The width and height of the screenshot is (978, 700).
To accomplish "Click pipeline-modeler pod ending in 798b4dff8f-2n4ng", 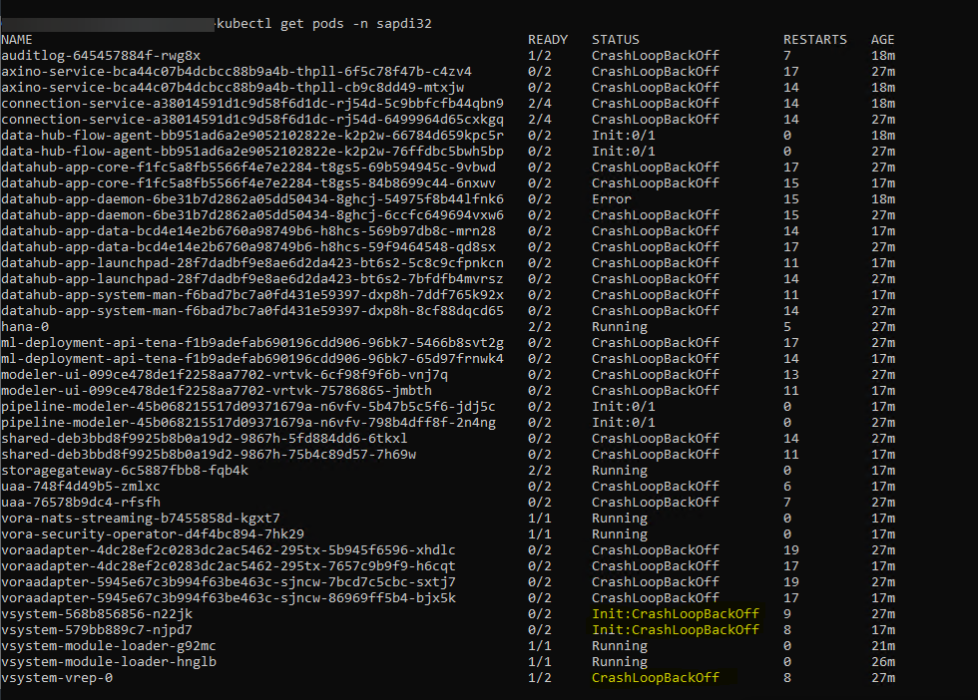I will 248,423.
